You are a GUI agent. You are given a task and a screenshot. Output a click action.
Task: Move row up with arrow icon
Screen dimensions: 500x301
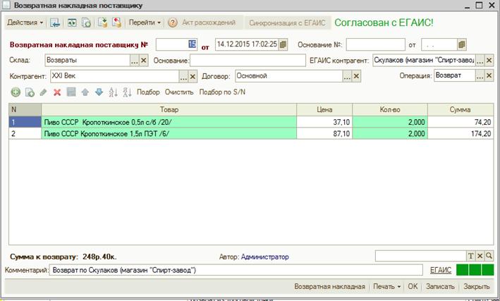click(x=85, y=92)
